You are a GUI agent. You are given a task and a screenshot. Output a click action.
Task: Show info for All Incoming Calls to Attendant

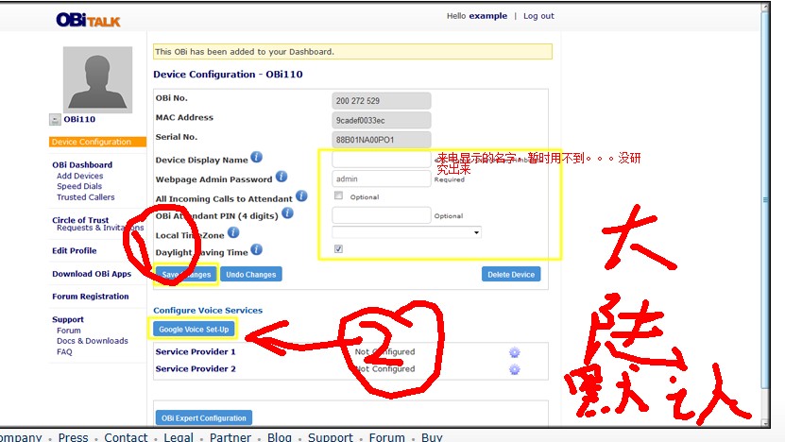[301, 195]
